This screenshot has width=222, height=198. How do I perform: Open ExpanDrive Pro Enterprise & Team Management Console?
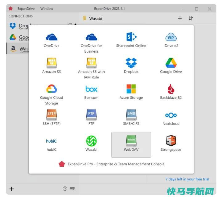tap(111, 164)
